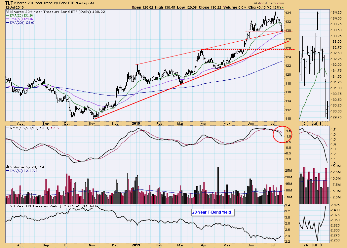
Task: Click the '(Daily) 130.22' price legend line
Action: coord(55,12)
